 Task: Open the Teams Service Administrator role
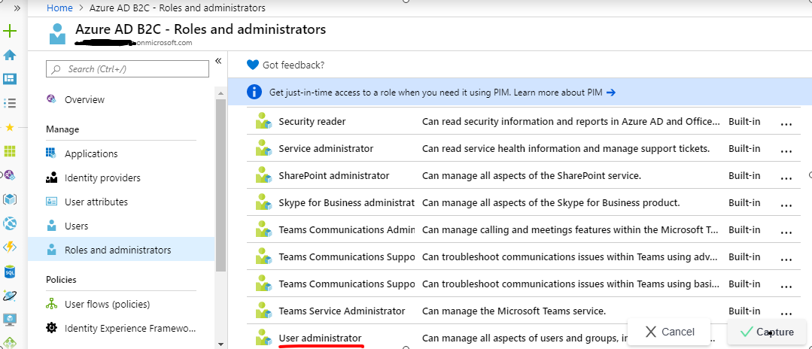tap(342, 311)
